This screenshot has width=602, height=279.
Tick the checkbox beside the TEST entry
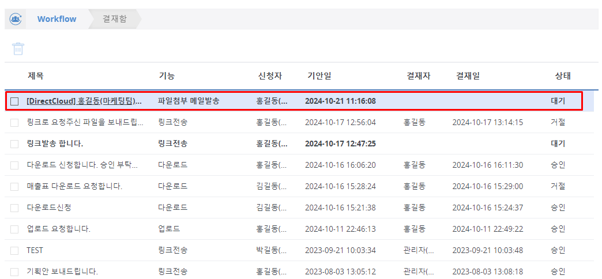14,251
